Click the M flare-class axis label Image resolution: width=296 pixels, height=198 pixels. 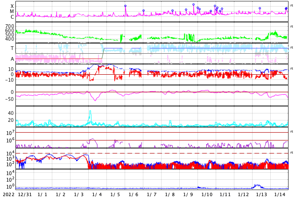(x=12, y=12)
